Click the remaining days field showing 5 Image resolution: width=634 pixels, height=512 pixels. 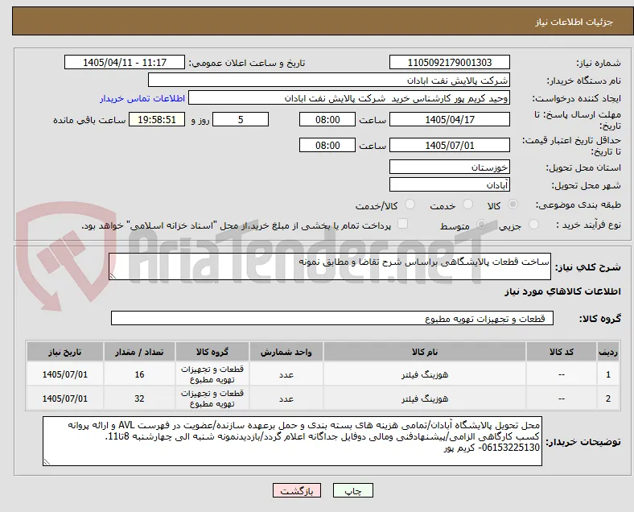241,119
